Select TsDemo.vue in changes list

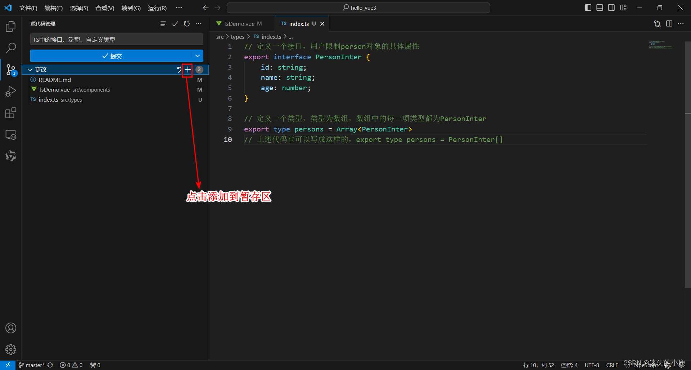click(115, 90)
